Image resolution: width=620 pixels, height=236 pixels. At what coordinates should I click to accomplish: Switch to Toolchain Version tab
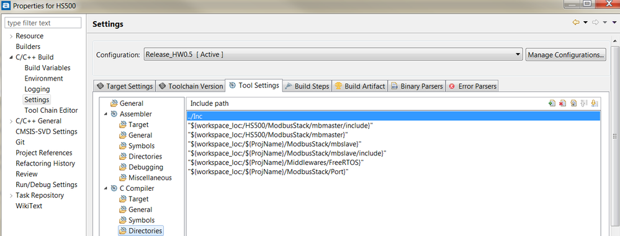(x=191, y=86)
